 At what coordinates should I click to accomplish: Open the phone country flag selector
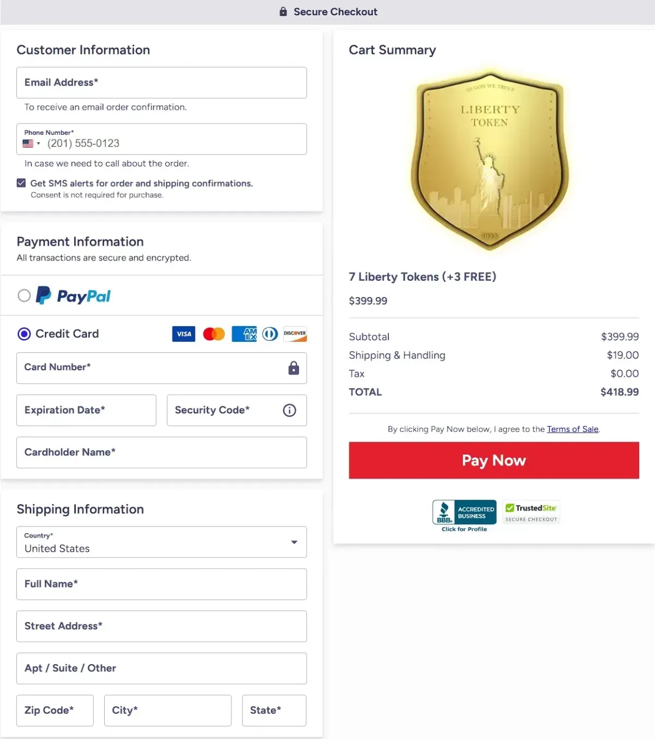(x=32, y=143)
